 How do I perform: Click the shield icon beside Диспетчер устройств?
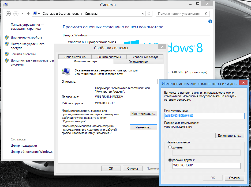pos(7,37)
